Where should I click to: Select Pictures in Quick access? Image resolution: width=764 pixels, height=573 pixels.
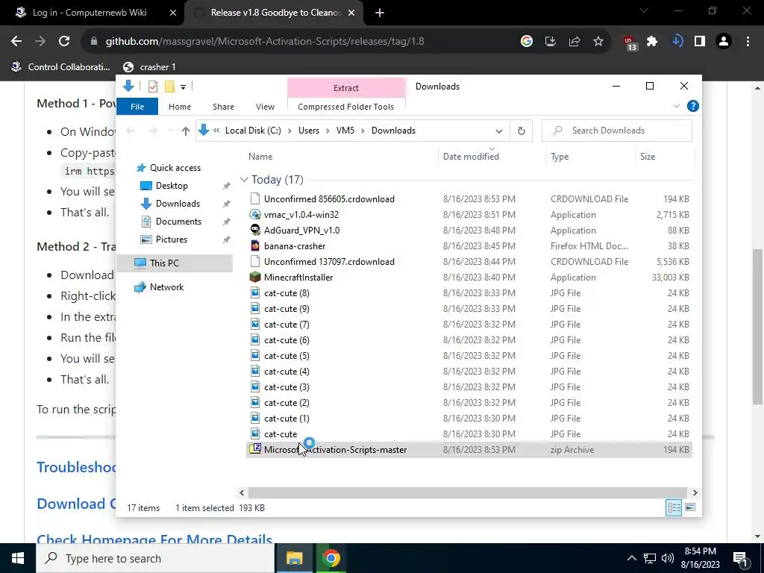(171, 239)
